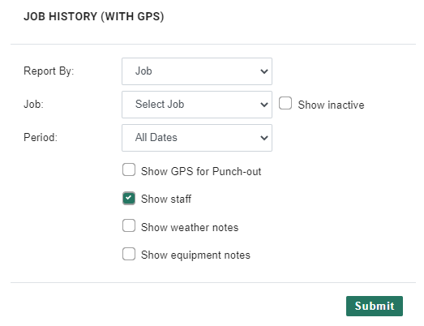Click the Show weather notes label
Viewport: 424px width, 326px height.
190,228
